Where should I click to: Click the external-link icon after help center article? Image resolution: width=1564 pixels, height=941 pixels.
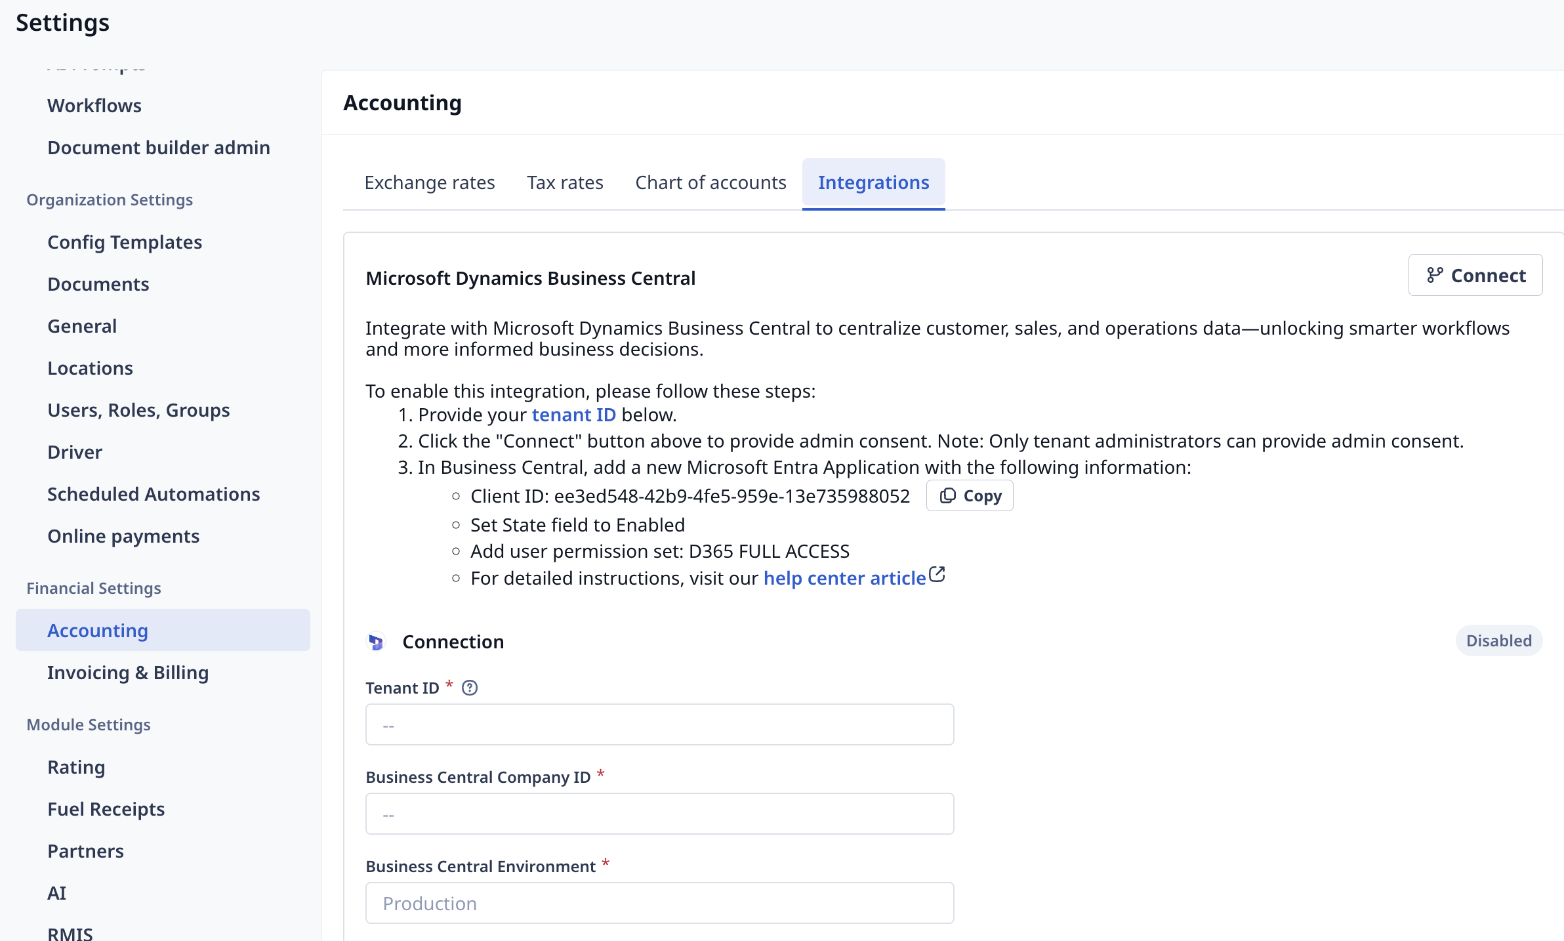(x=937, y=575)
